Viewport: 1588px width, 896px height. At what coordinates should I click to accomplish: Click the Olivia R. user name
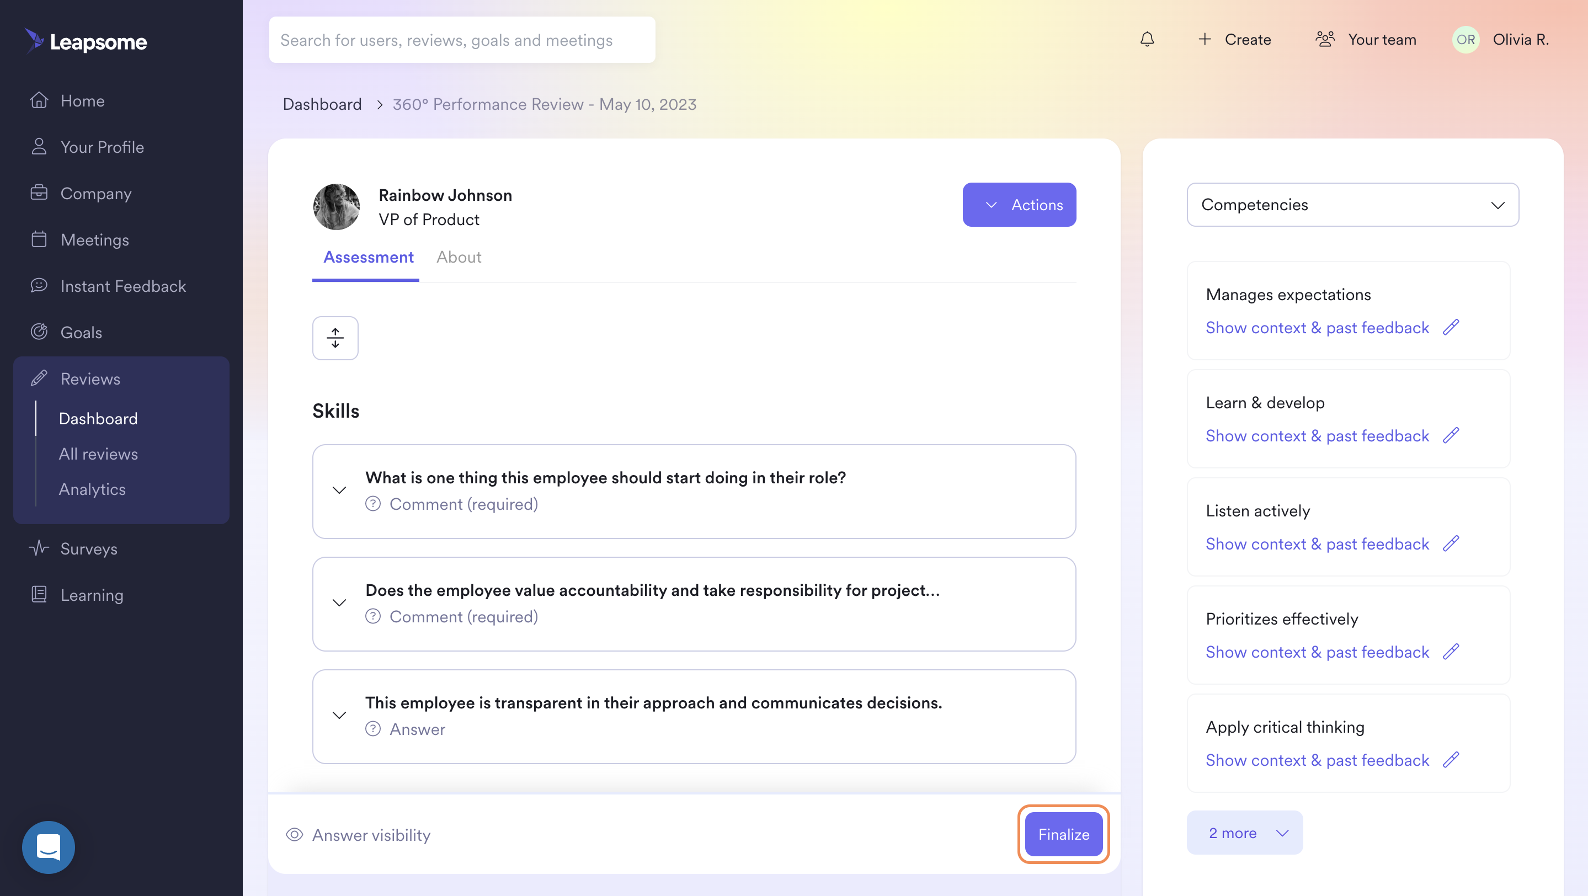1520,39
